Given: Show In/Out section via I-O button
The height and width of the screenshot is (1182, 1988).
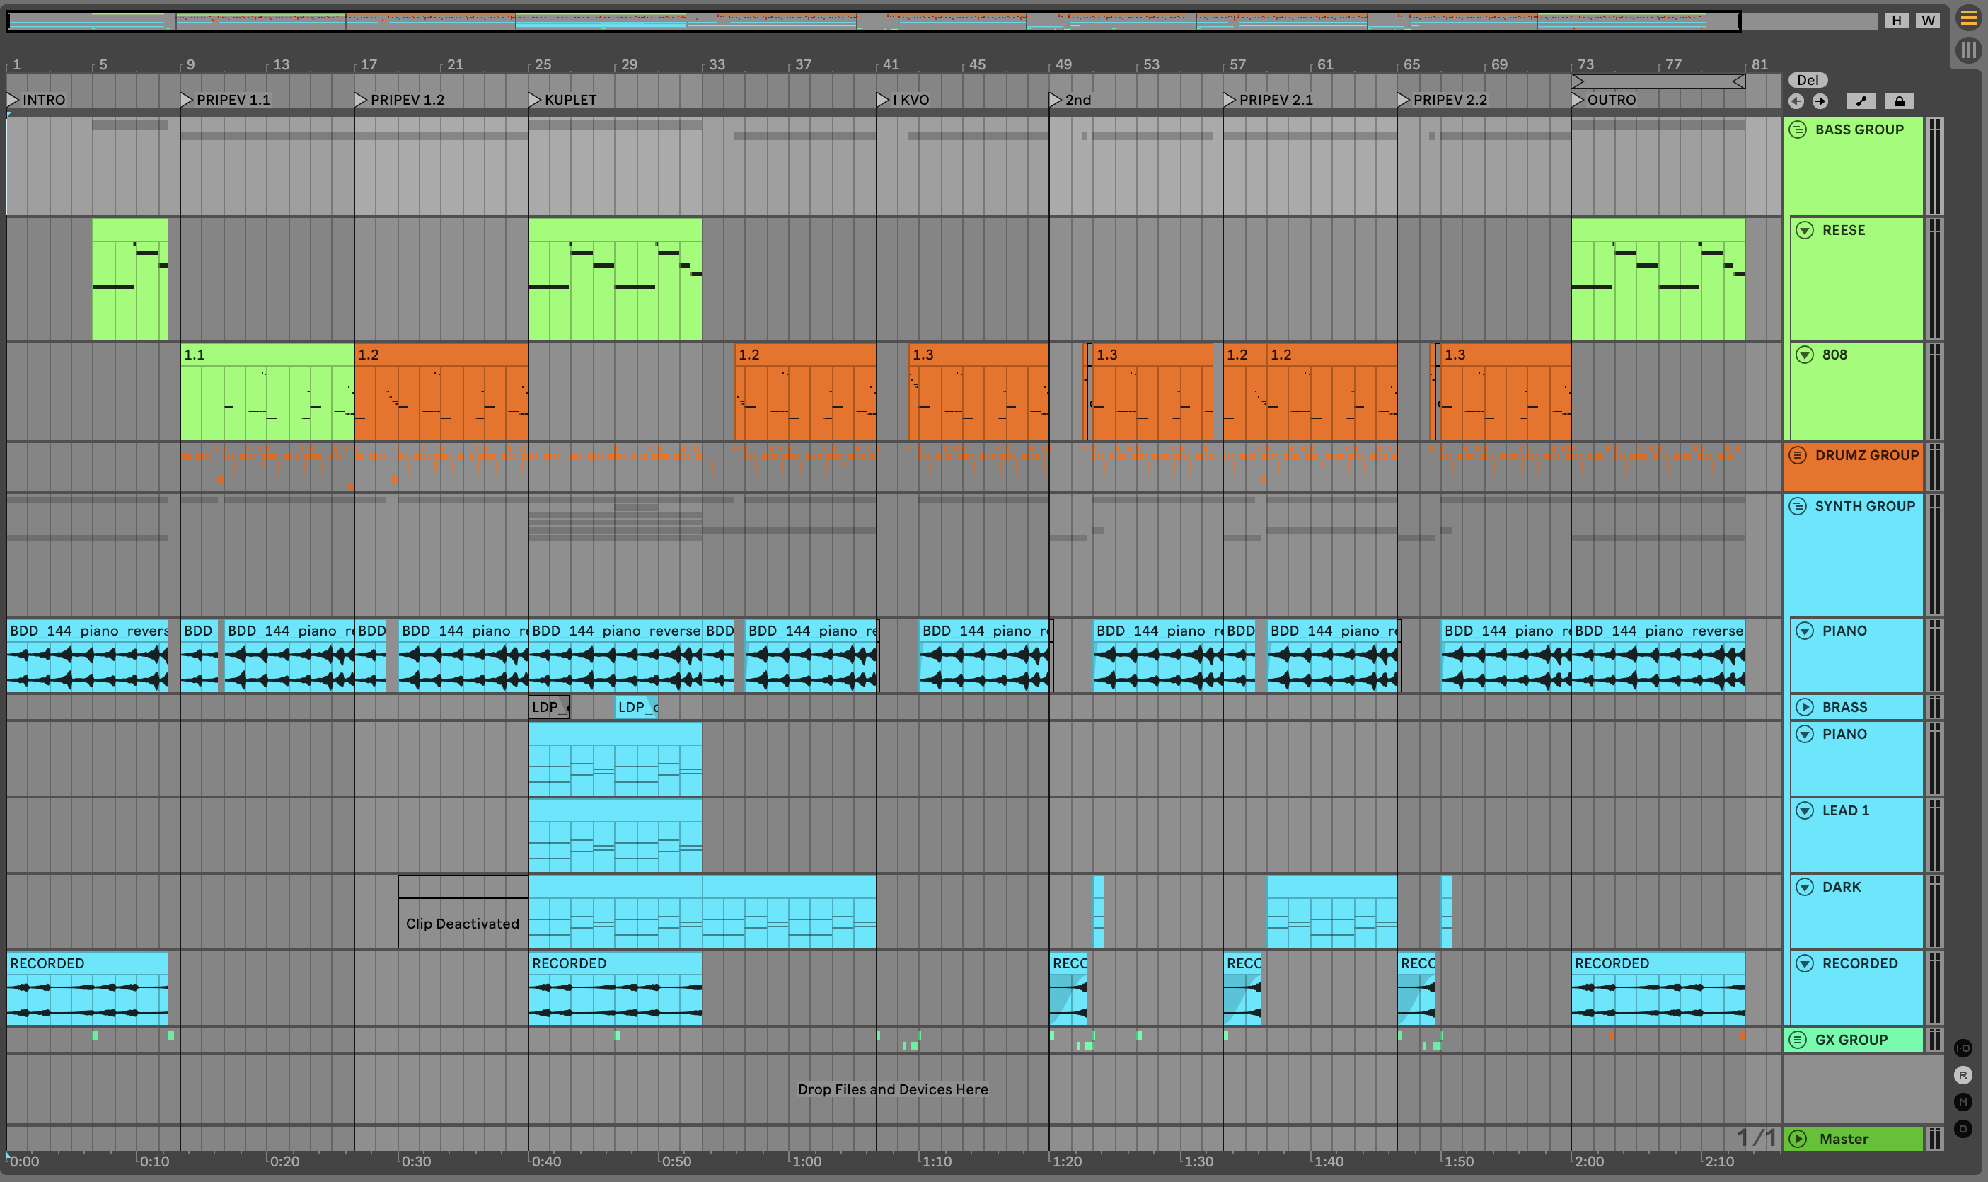Looking at the screenshot, I should [1963, 1048].
